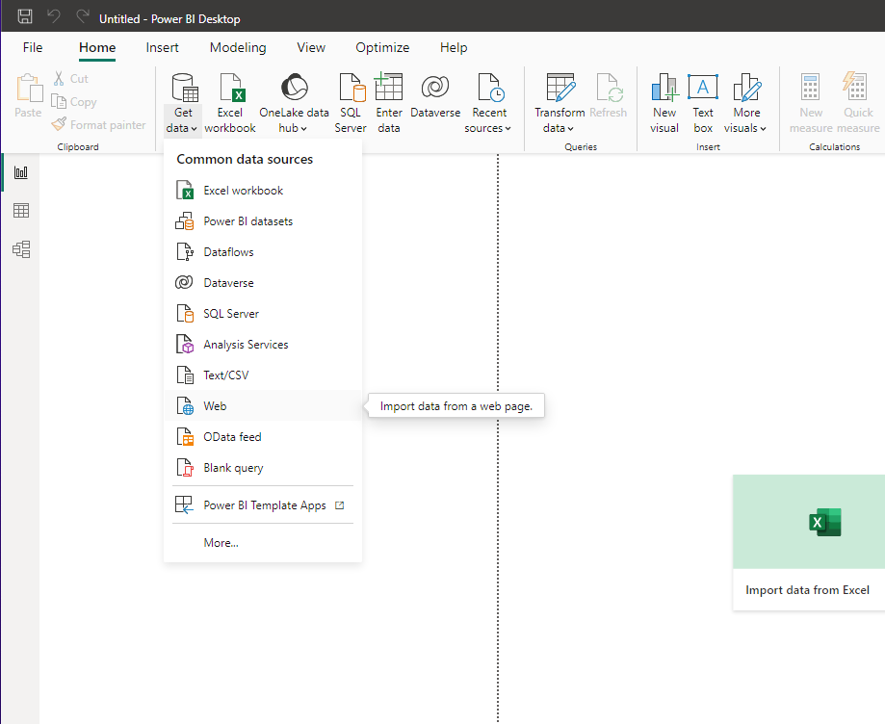Click the OneLake data hub icon
This screenshot has width=885, height=724.
pos(294,87)
